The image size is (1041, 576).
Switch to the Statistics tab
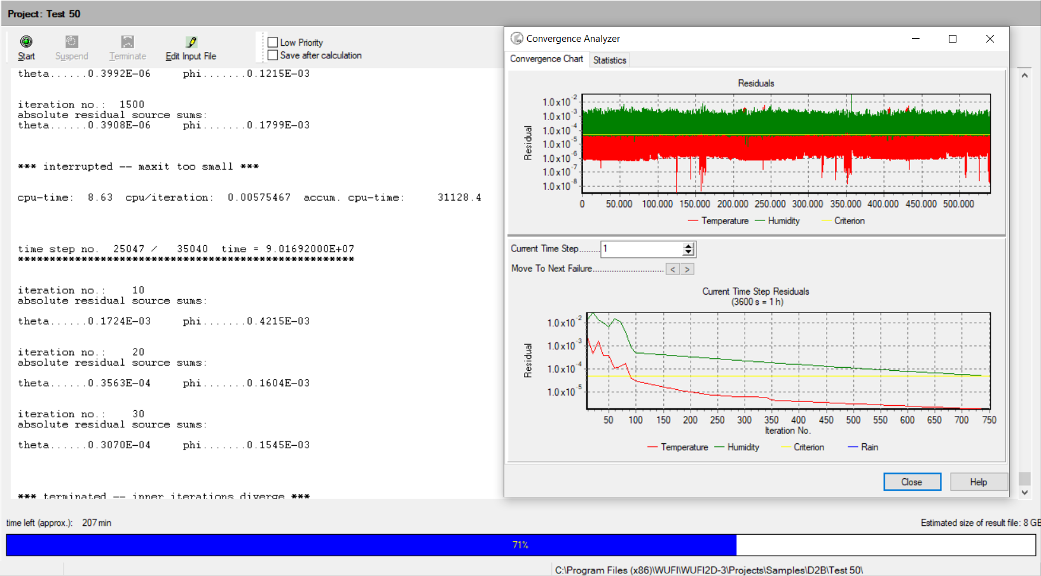(x=609, y=59)
